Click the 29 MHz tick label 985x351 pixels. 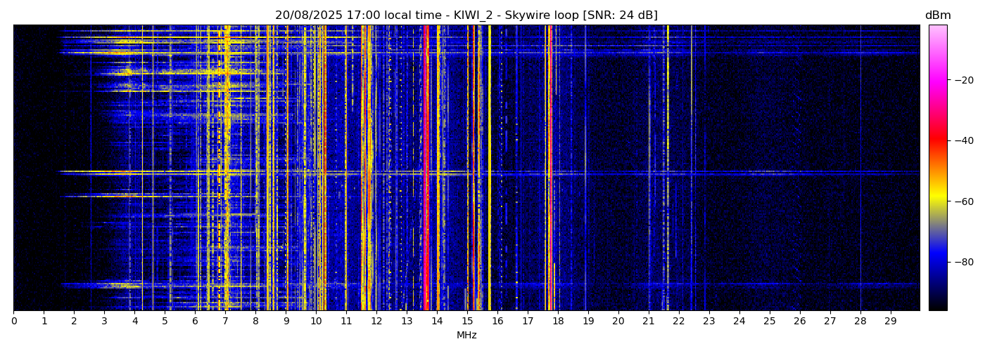coord(890,322)
